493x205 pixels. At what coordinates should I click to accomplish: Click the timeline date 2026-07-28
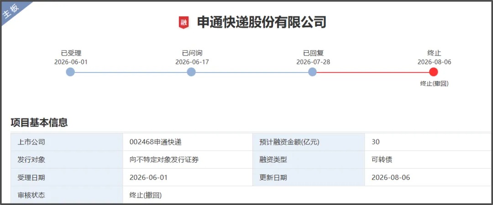click(313, 62)
